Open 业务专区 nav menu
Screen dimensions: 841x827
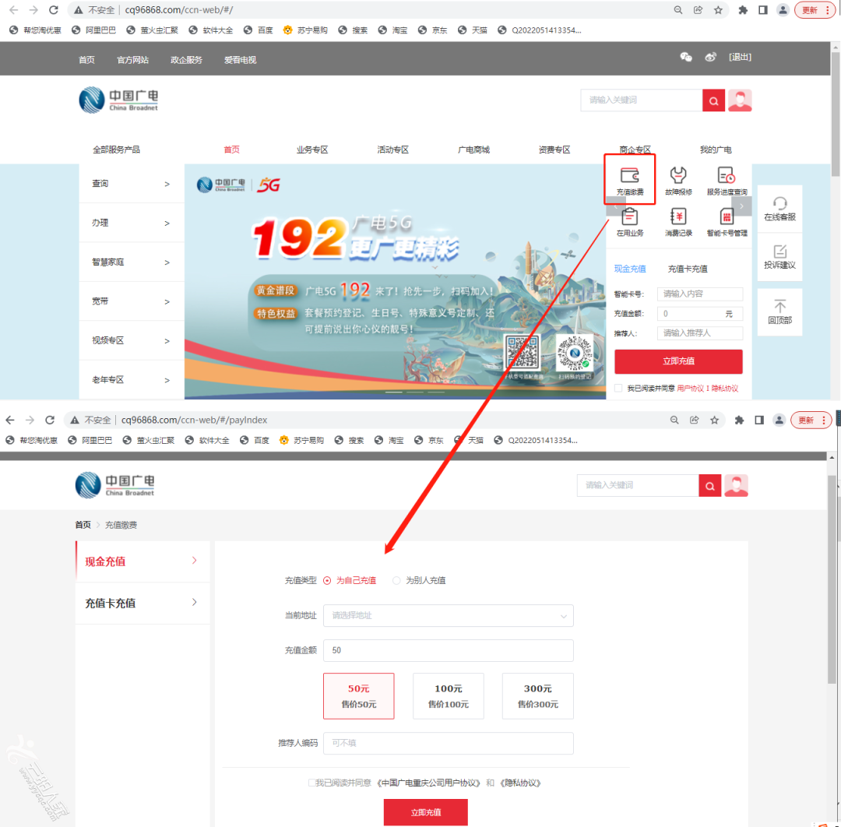(x=312, y=150)
